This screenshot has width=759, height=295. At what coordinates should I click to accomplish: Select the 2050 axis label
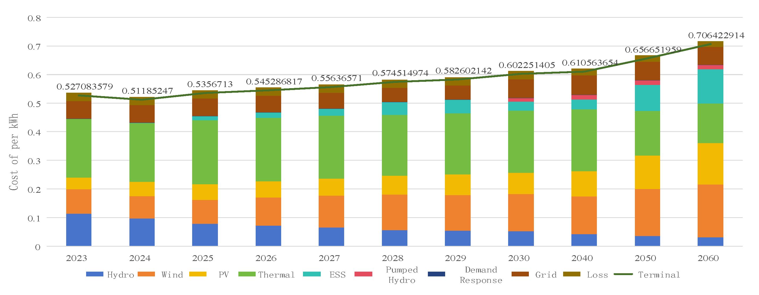(x=645, y=258)
